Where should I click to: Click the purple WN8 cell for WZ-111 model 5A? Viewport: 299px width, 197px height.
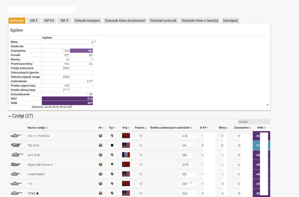pos(261,136)
